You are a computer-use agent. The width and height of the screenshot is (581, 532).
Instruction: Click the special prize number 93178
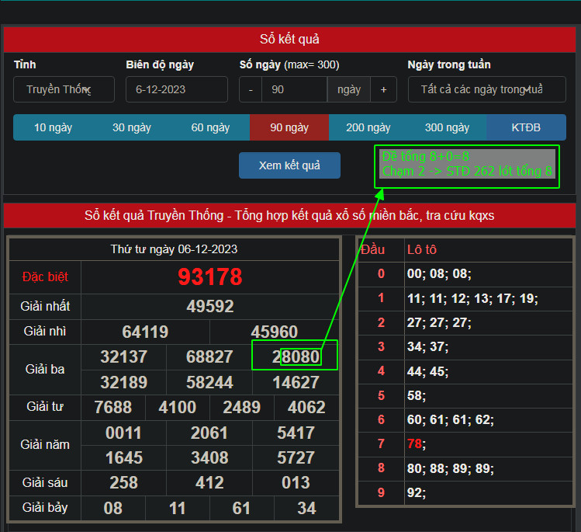(x=210, y=276)
